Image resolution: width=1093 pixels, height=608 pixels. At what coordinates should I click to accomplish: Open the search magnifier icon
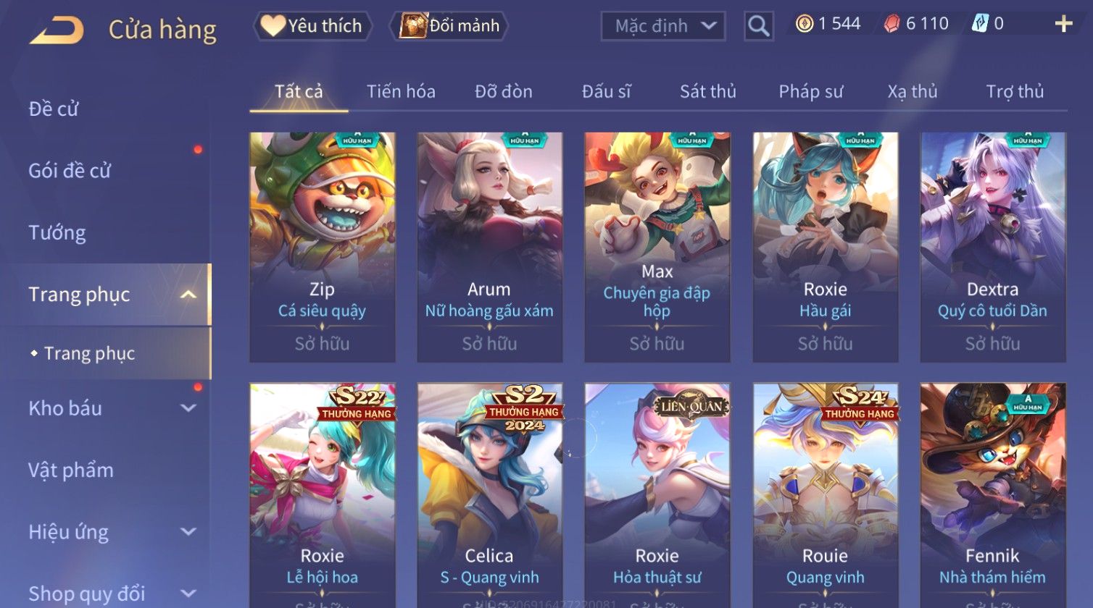[759, 26]
